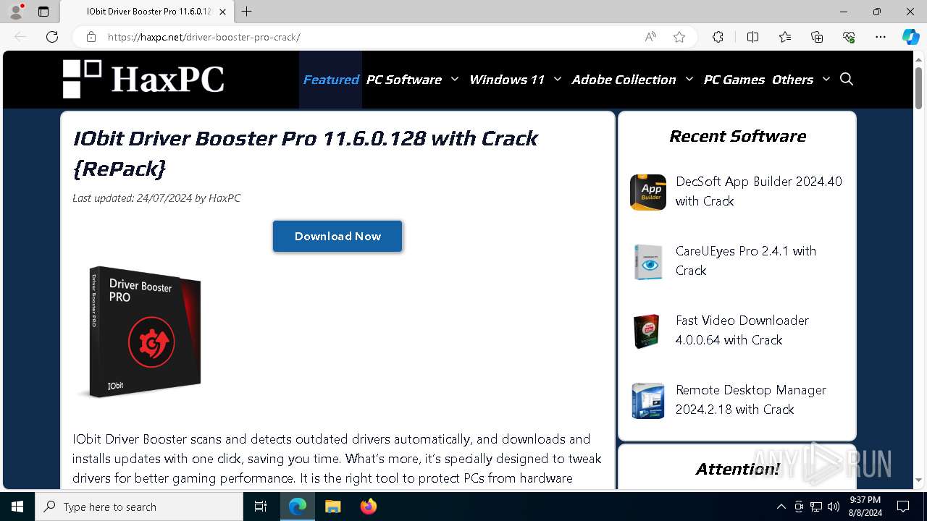This screenshot has width=927, height=521.
Task: Add page to favorites star icon
Action: coord(679,37)
